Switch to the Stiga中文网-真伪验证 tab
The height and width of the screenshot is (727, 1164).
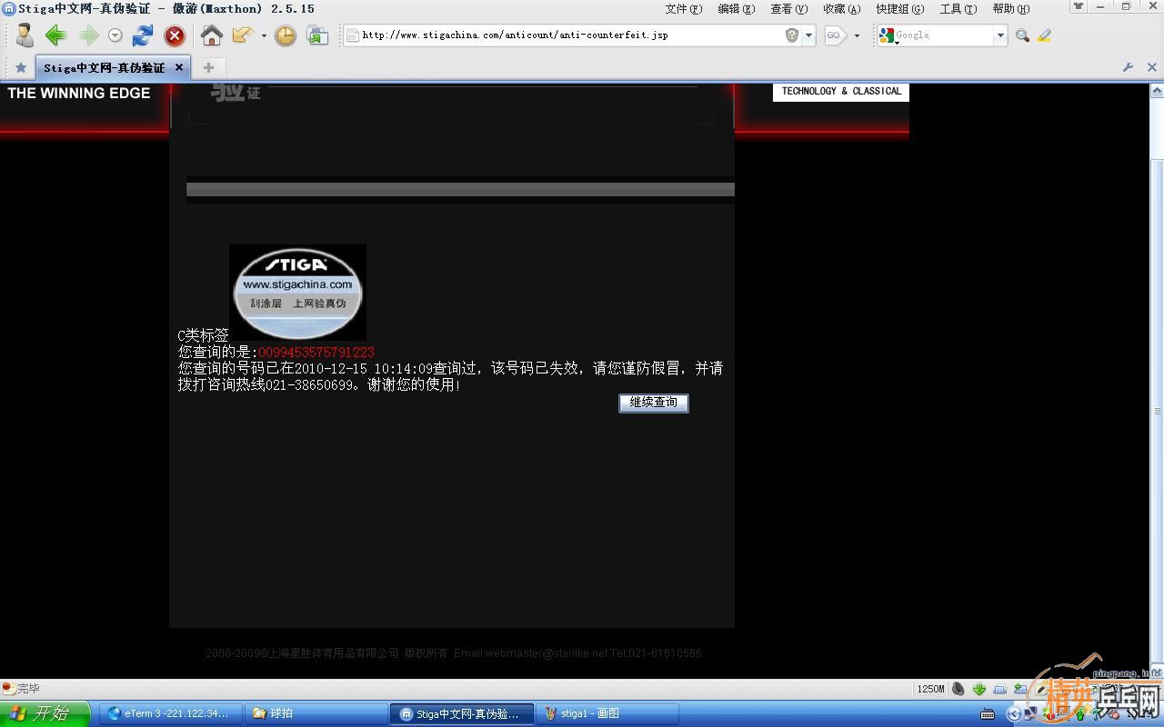pos(104,67)
